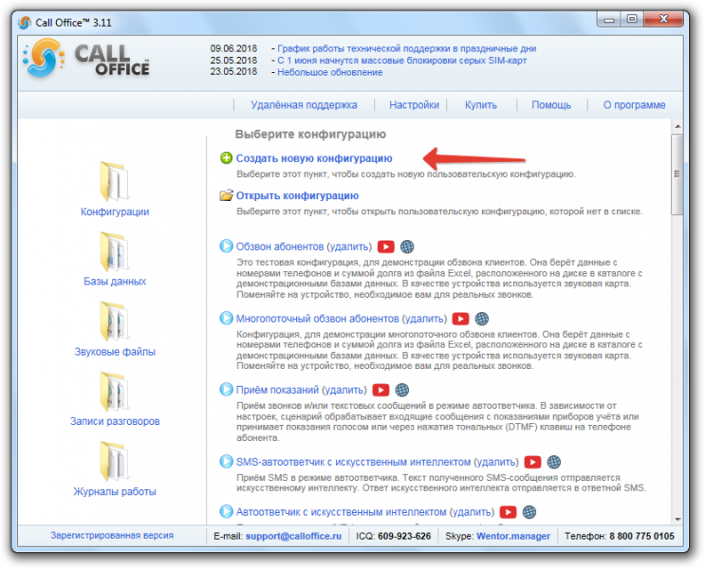Click the date 25.05.2018
705x569 pixels.
[233, 61]
